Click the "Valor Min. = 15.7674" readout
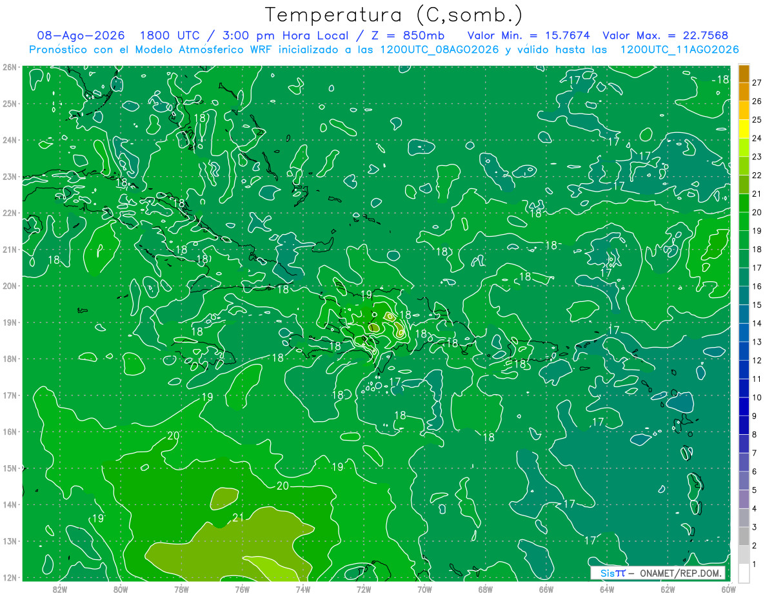 coord(528,35)
